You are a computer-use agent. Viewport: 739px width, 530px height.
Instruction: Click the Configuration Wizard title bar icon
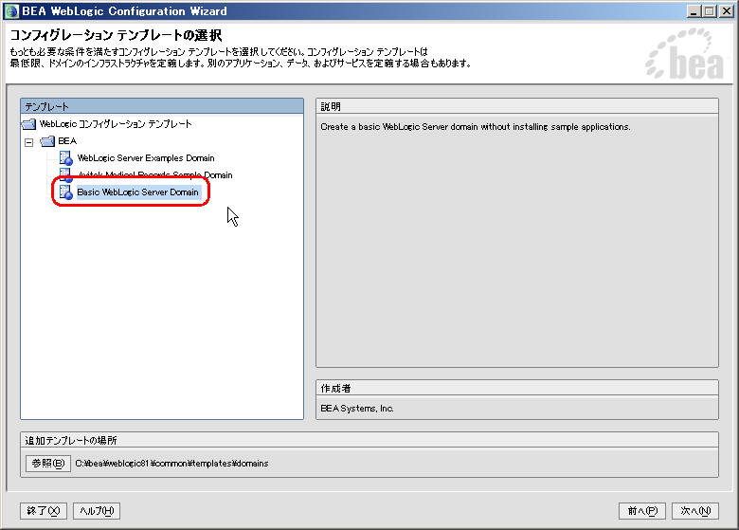pyautogui.click(x=10, y=11)
